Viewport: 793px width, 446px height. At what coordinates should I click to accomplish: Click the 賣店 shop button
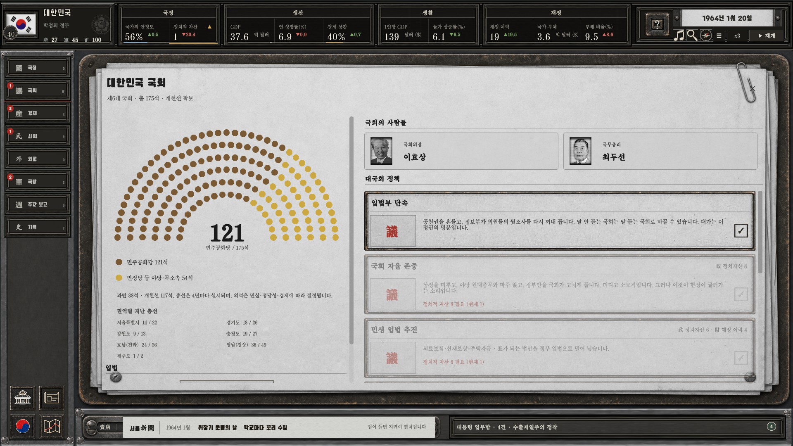coord(105,427)
